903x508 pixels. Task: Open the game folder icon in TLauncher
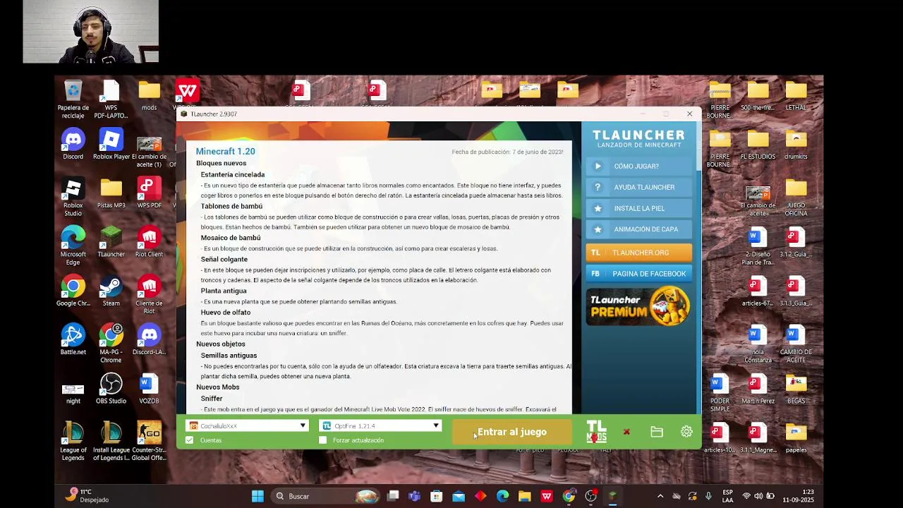click(657, 432)
